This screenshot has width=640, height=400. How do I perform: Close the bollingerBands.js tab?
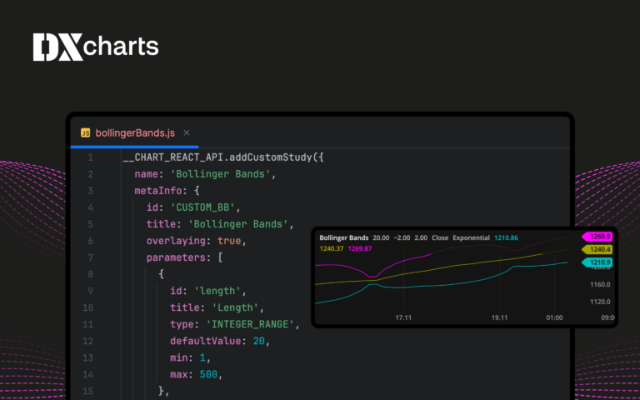coord(187,132)
